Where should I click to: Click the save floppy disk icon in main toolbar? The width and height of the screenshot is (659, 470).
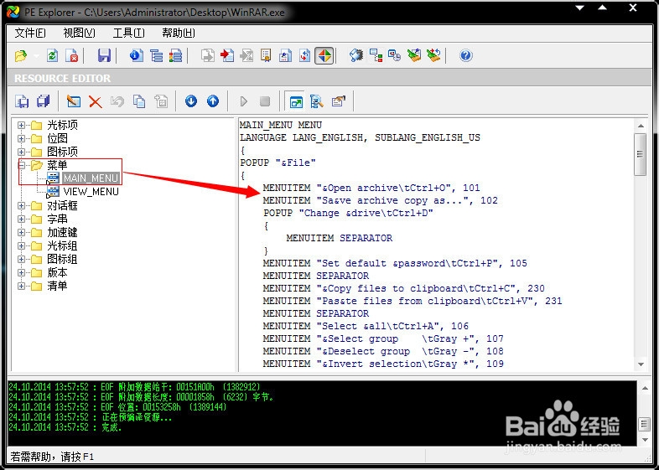click(x=104, y=55)
